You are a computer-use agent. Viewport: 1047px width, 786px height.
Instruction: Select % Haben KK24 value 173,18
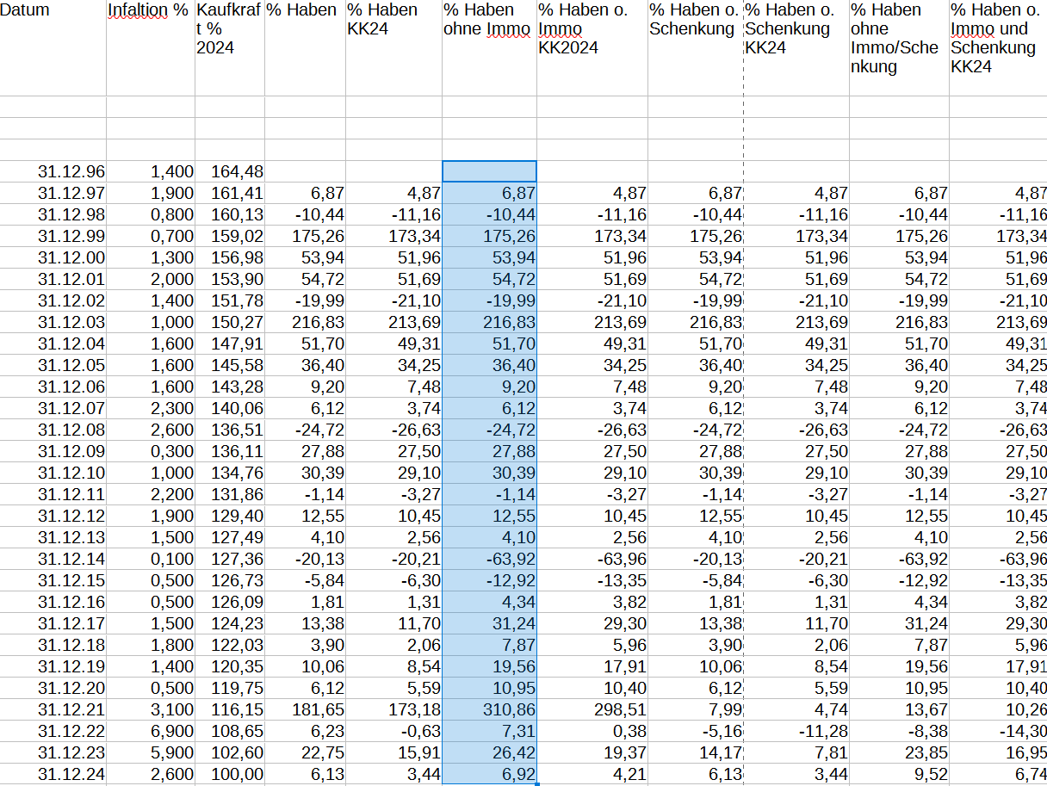point(393,709)
